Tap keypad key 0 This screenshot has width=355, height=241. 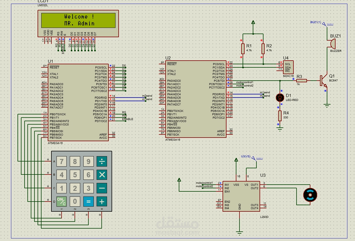[75, 201]
